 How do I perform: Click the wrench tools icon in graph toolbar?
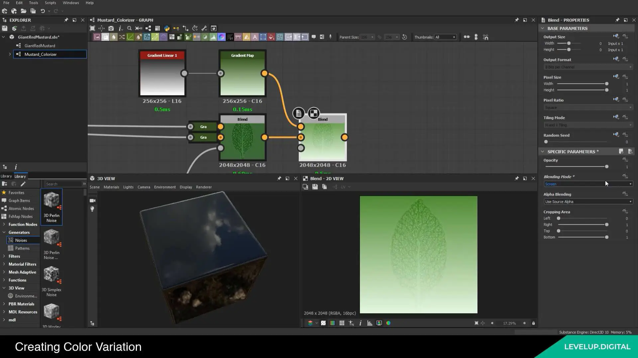(x=204, y=29)
